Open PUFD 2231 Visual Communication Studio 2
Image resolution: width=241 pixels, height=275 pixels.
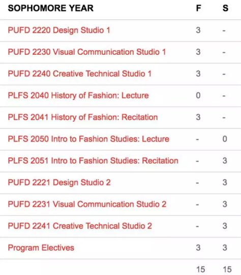[x=87, y=204]
